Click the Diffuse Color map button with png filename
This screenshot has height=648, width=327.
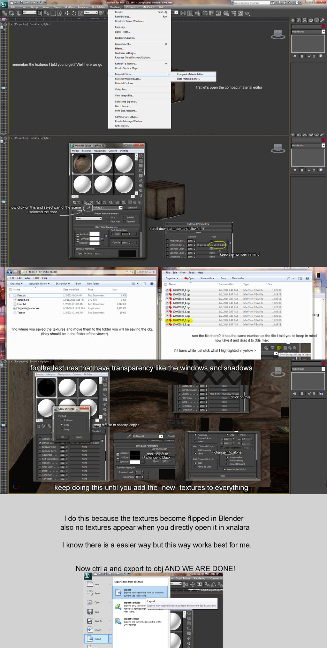[212, 245]
